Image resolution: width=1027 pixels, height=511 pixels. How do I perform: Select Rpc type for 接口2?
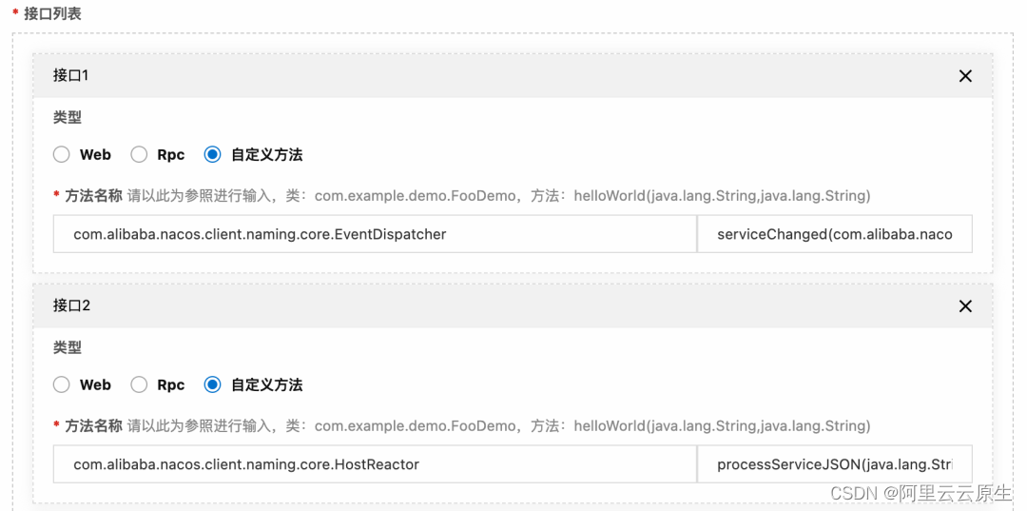pyautogui.click(x=139, y=384)
